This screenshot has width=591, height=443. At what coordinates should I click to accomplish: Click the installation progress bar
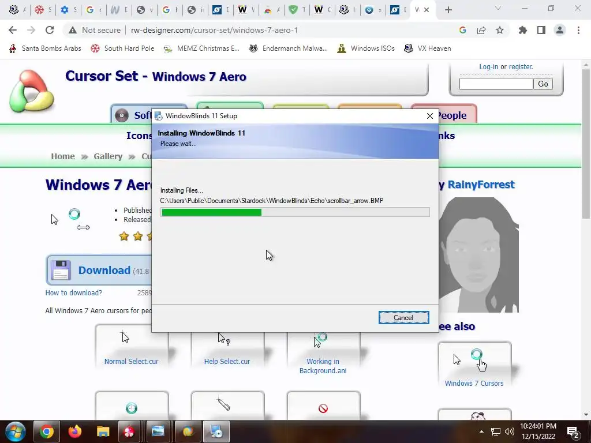pos(295,212)
